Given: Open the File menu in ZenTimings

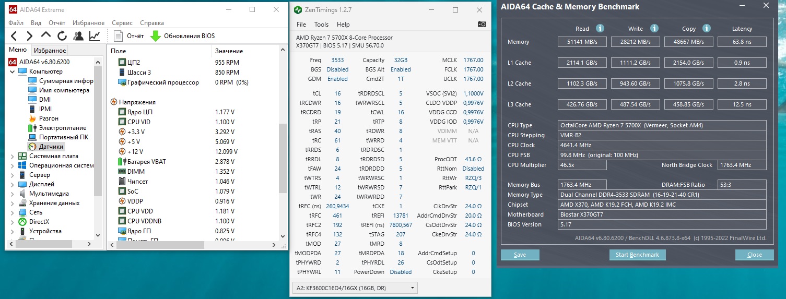Looking at the screenshot, I should 301,25.
